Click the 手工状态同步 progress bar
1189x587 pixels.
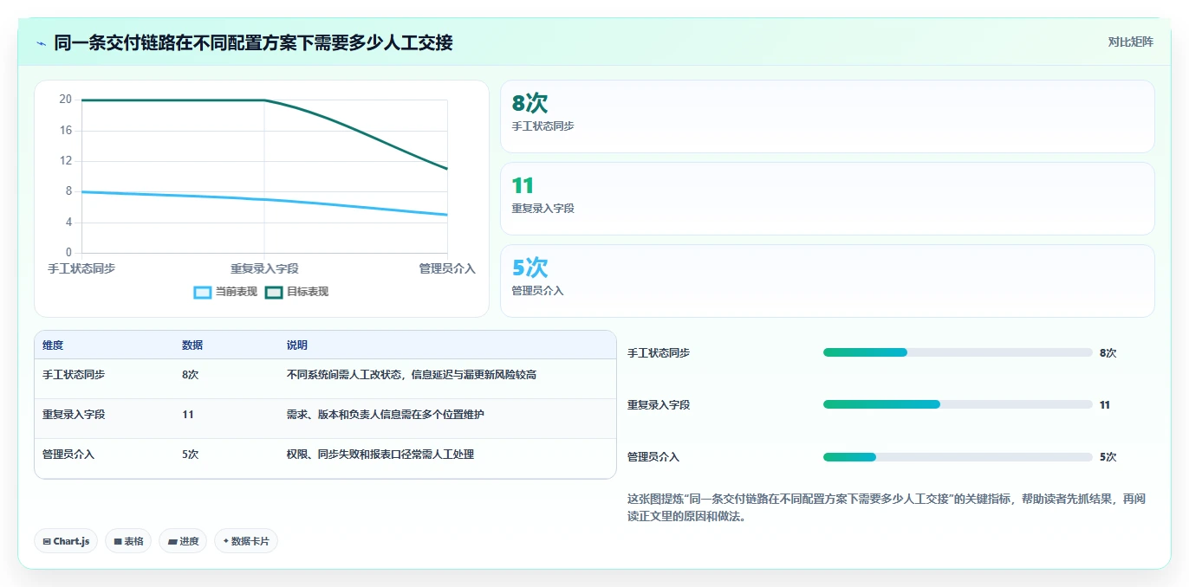pyautogui.click(x=958, y=352)
